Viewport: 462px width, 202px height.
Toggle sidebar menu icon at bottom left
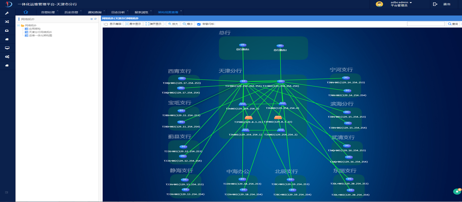pyautogui.click(x=7, y=192)
